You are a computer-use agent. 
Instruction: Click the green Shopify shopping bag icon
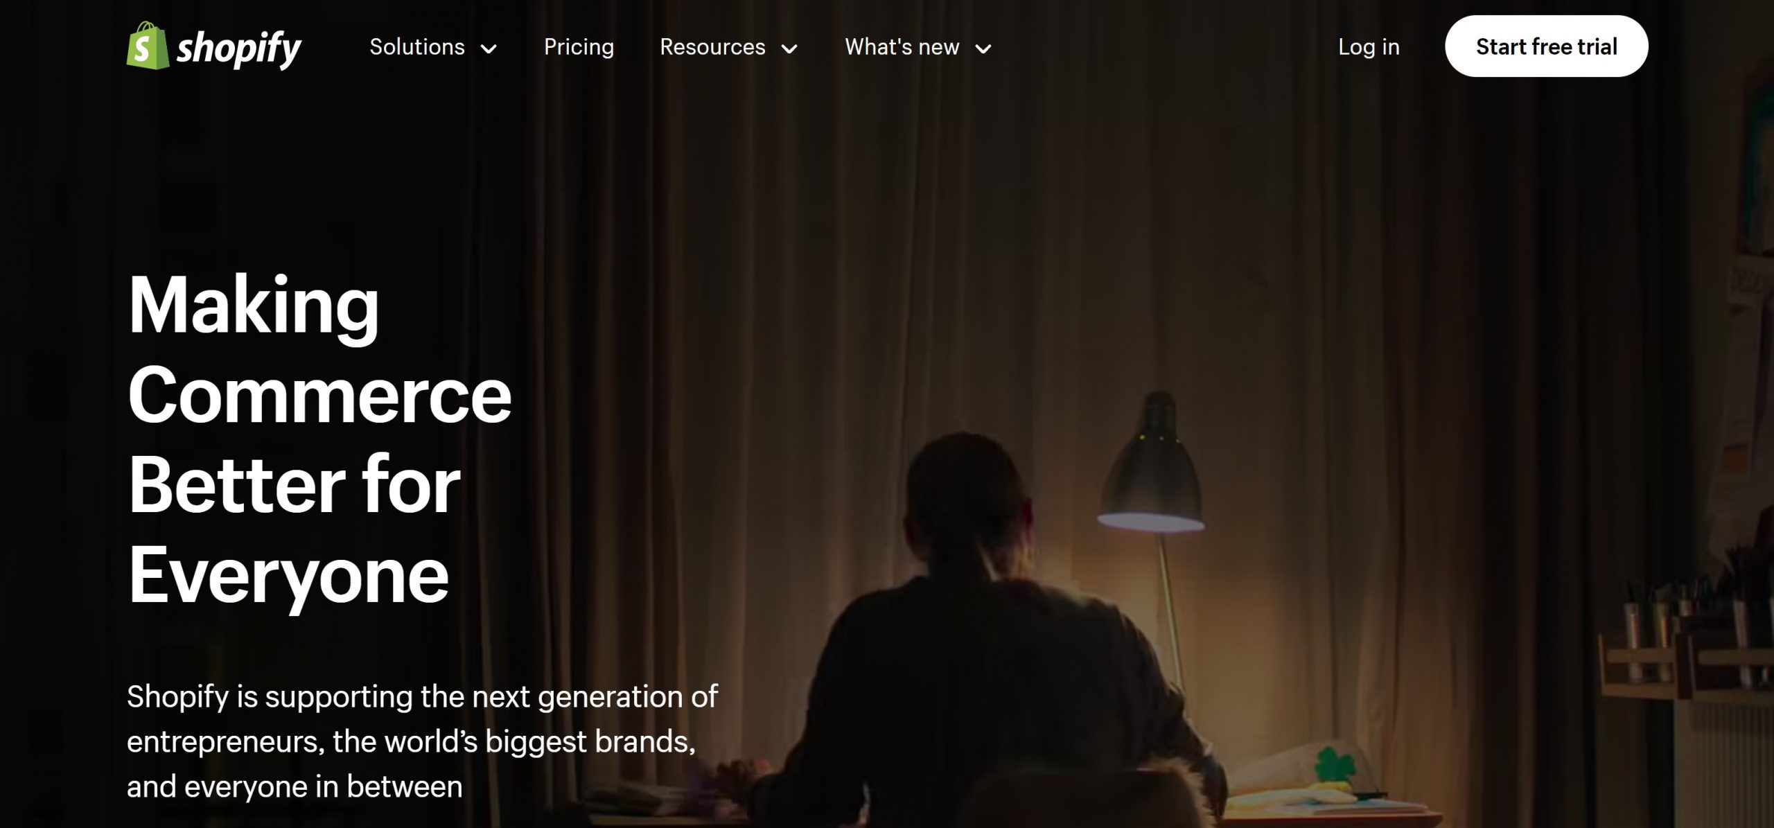coord(148,46)
